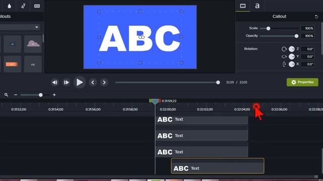Select the cloud-shaped callout thumbnail

(33, 44)
